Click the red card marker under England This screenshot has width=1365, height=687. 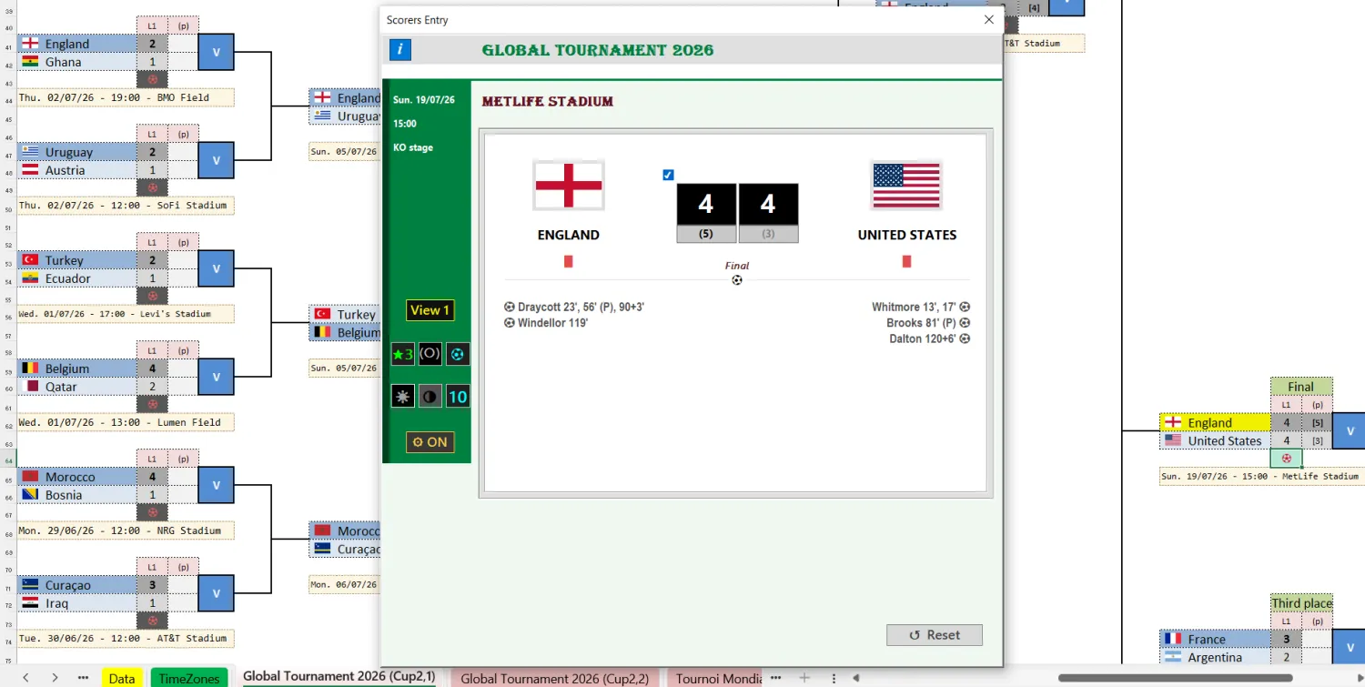569,261
